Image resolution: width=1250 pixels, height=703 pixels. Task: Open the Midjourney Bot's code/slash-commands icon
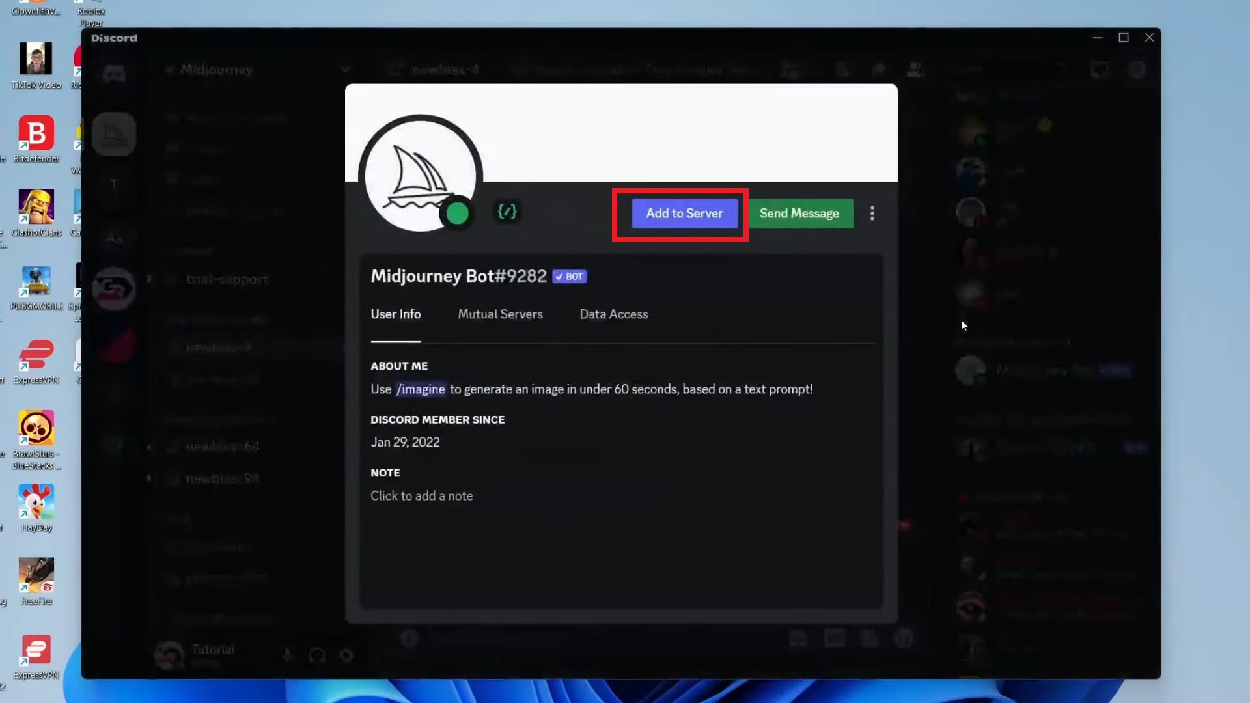(x=507, y=212)
